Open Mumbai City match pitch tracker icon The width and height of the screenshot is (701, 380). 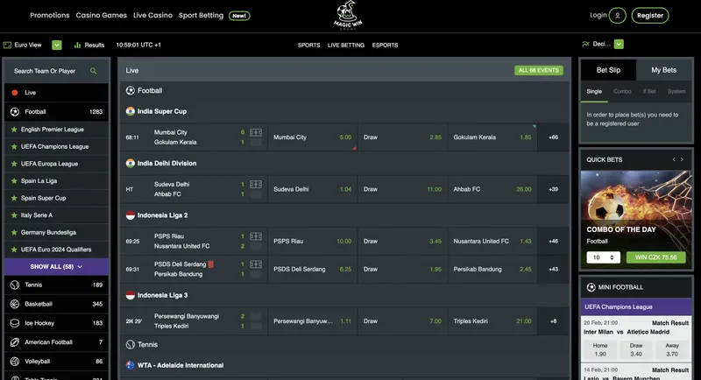point(256,132)
